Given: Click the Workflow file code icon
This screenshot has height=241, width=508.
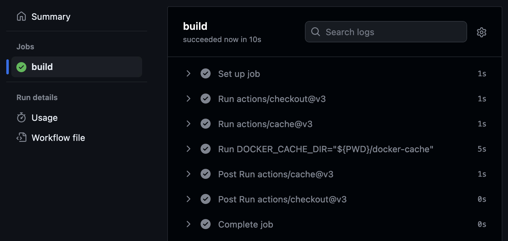Looking at the screenshot, I should [21, 137].
